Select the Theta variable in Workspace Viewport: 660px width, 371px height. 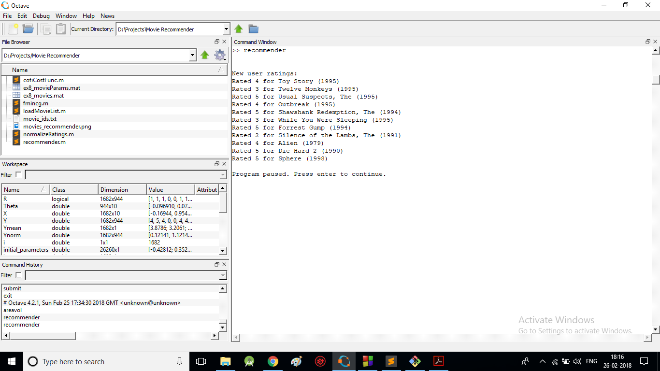(111, 206)
